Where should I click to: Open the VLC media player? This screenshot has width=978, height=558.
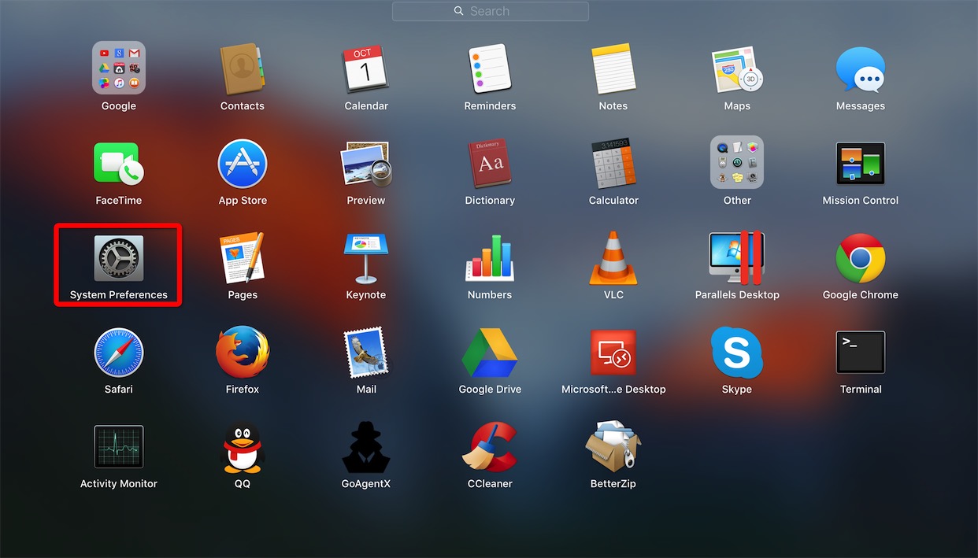613,257
